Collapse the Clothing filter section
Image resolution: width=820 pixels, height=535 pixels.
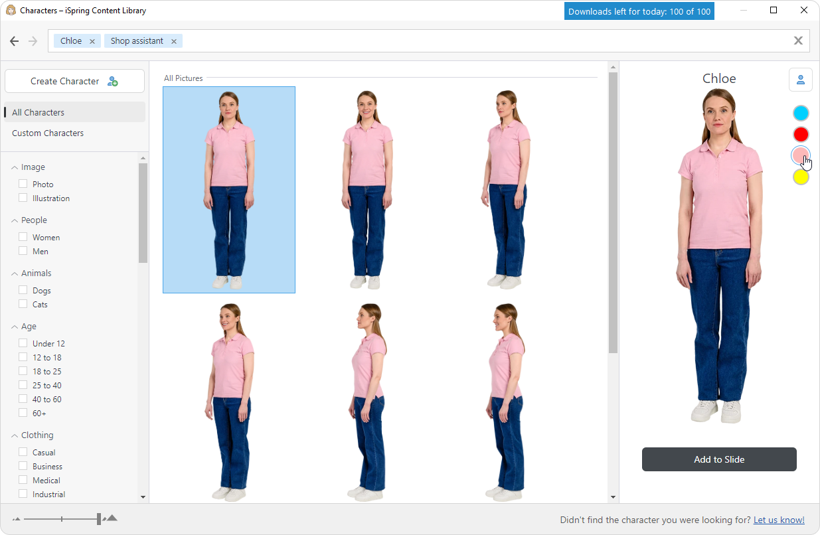click(x=15, y=435)
